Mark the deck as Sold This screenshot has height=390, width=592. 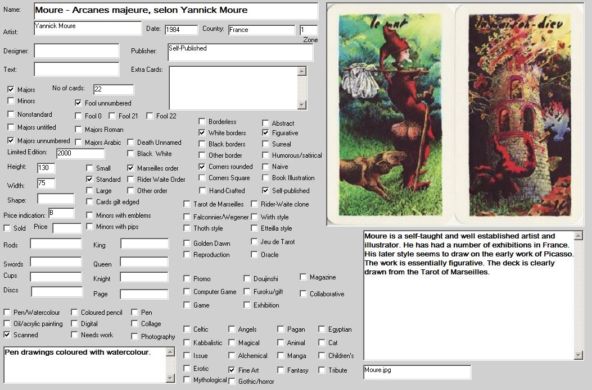7,228
